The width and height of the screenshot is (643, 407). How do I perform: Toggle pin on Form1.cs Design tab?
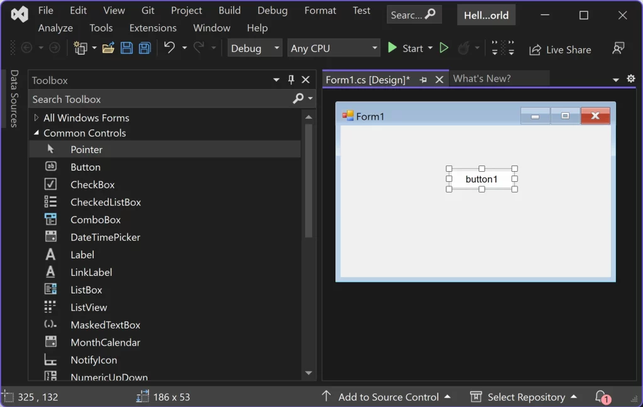point(423,80)
